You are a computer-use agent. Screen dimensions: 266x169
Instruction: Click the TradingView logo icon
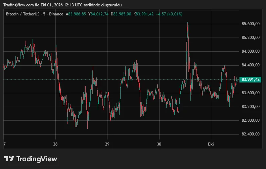[x=9, y=159]
